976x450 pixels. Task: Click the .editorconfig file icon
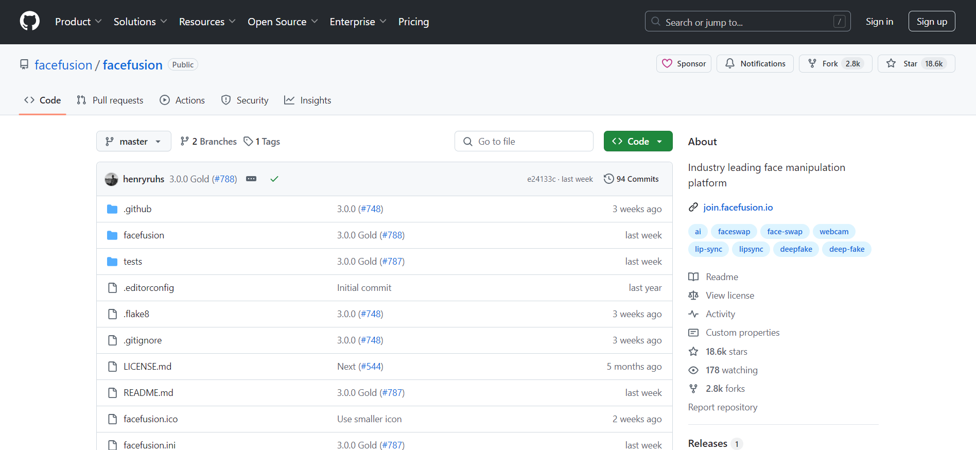pos(112,287)
